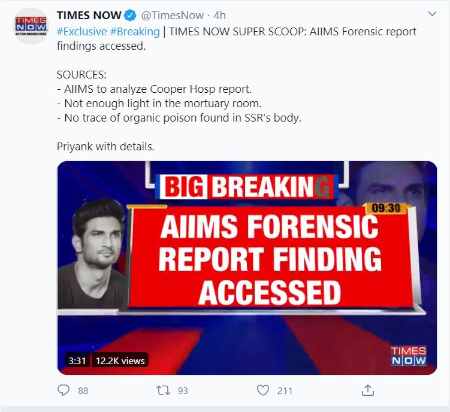The image size is (450, 412).
Task: Click the share tweet icon
Action: 368,390
